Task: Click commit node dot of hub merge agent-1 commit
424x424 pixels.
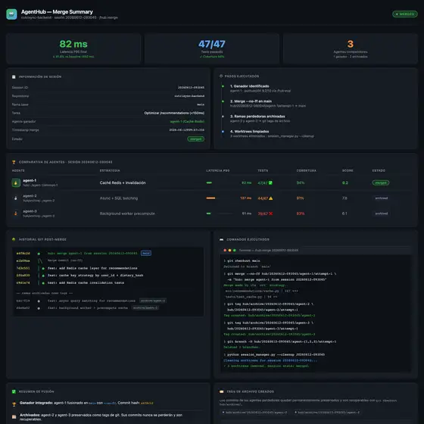Action: [x=39, y=254]
